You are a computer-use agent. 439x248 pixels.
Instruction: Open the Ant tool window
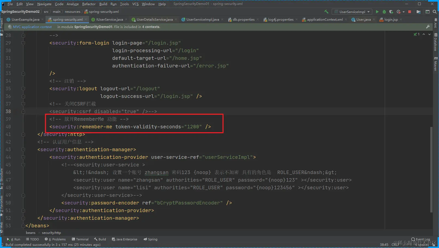(436, 23)
